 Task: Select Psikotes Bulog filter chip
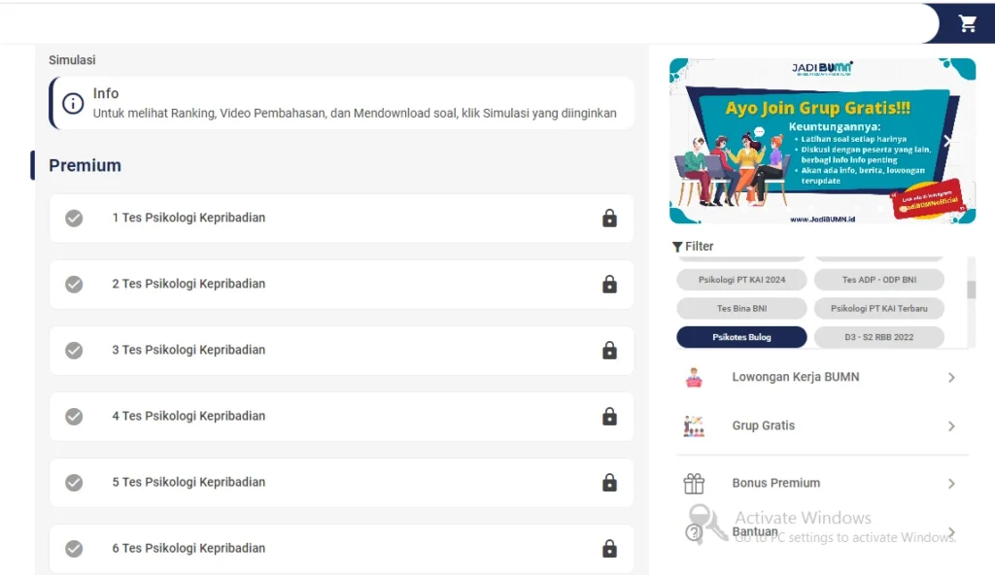(741, 337)
